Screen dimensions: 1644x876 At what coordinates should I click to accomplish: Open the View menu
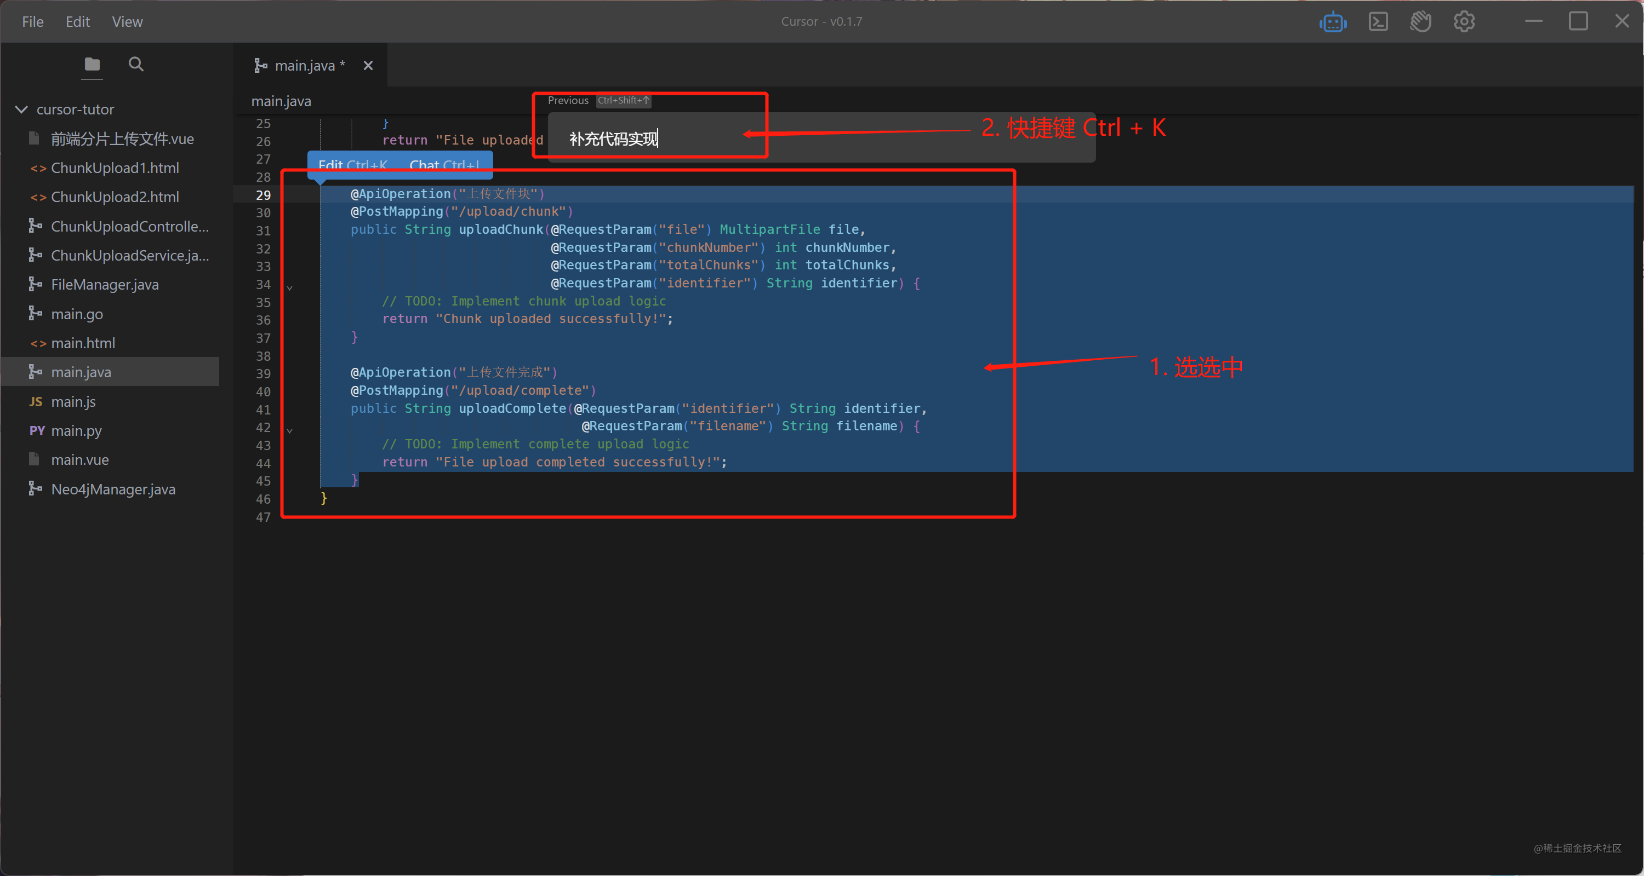(x=127, y=22)
